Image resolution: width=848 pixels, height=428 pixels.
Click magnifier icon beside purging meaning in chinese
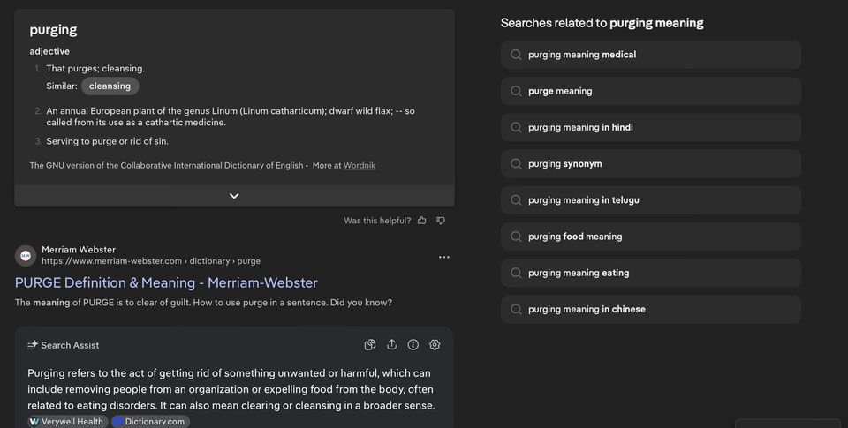[516, 309]
